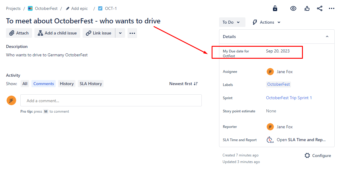Collapse the Details panel chevron
Image resolution: width=340 pixels, height=175 pixels.
327,37
